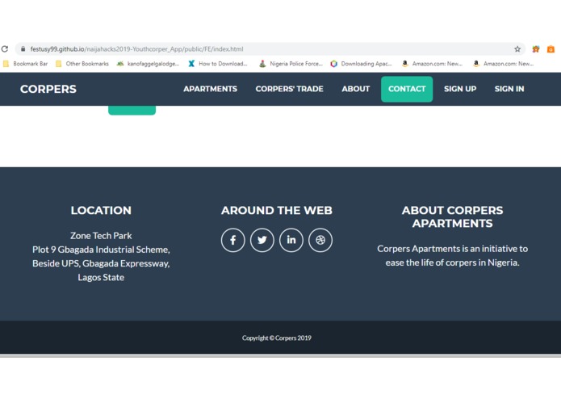Open the Downloading Apac... bookmark

pos(362,64)
